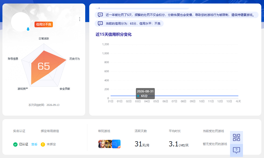Click the 近一年被处罚了5次 notice message

(177, 15)
